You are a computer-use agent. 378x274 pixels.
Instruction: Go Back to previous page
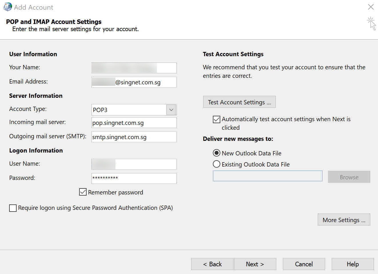coord(212,264)
